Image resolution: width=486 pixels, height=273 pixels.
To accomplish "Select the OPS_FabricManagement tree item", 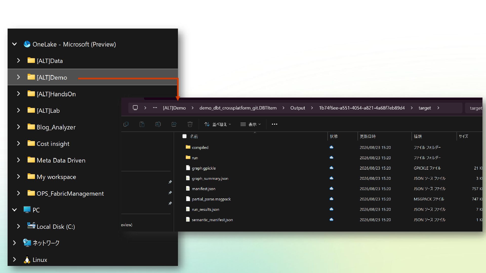I will click(65, 193).
